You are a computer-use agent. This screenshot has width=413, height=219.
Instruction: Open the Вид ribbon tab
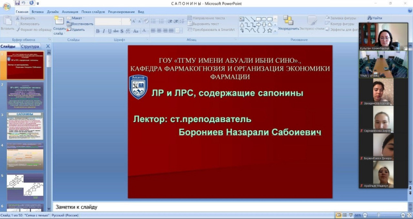(x=141, y=12)
